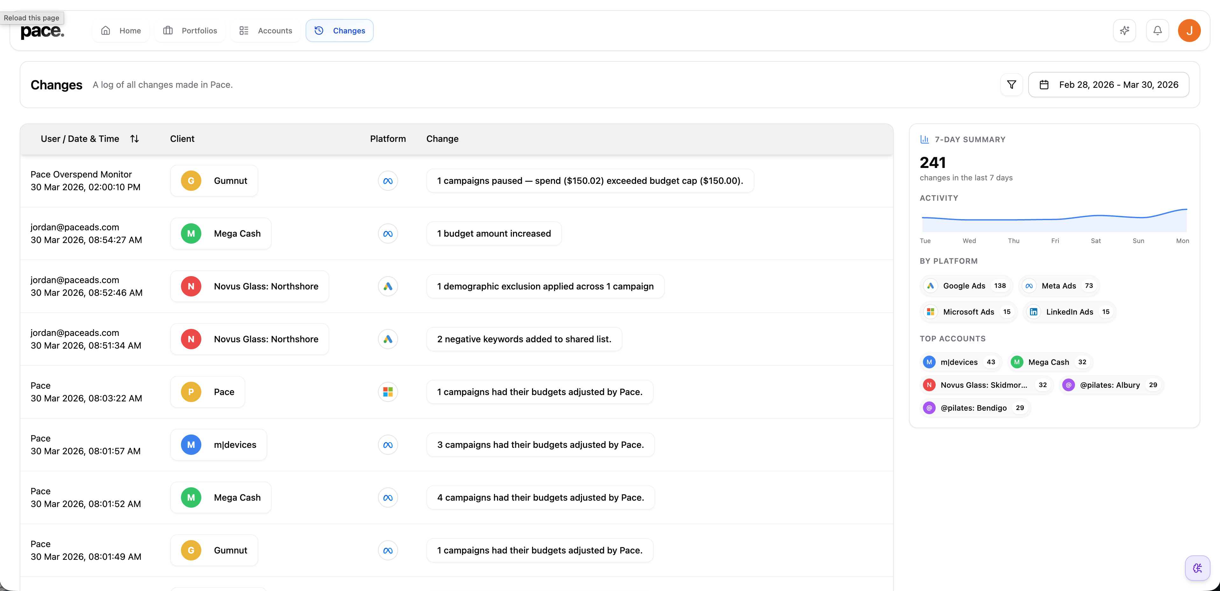Go to the Home tab
Image resolution: width=1220 pixels, height=591 pixels.
pyautogui.click(x=121, y=31)
